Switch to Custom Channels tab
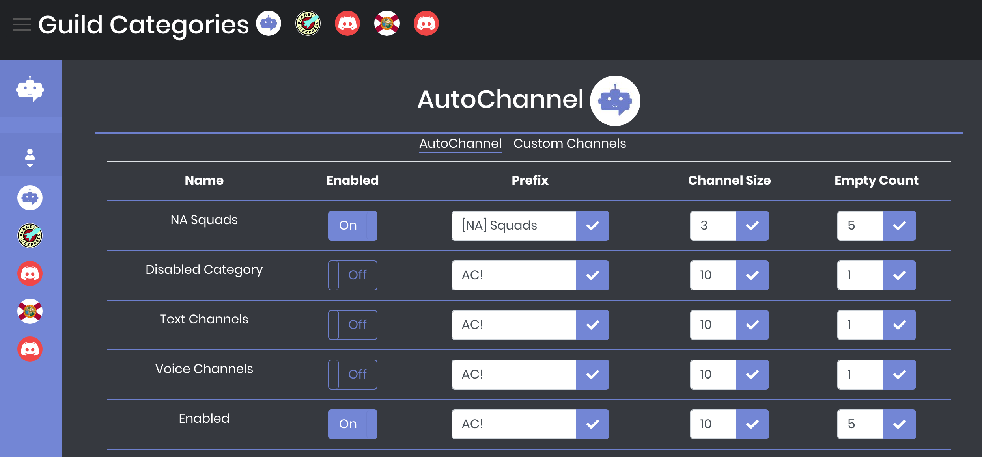 [569, 143]
